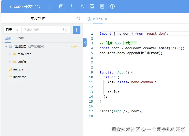Click the index.css file icon in tree
This screenshot has height=136, width=189.
point(10,77)
